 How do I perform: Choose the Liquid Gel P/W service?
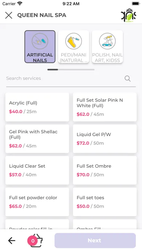tap(105, 139)
